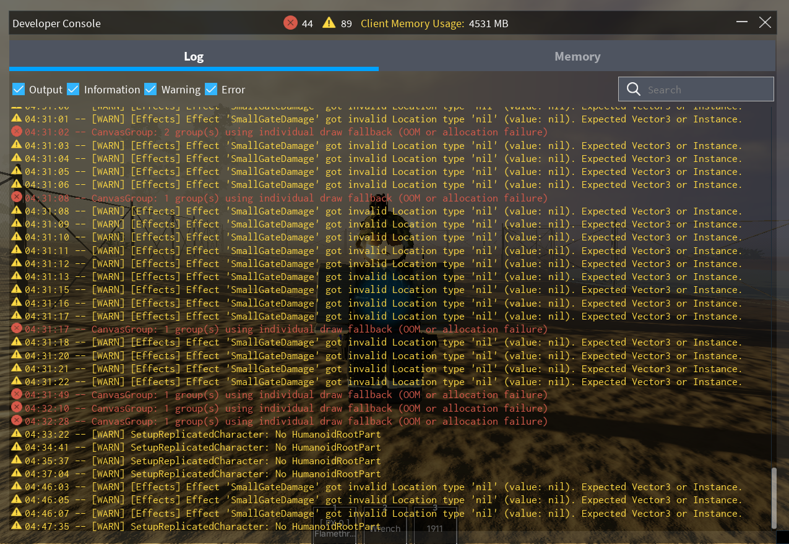The width and height of the screenshot is (789, 544).
Task: Click the warning icon on 04:35:37 row
Action: click(17, 460)
